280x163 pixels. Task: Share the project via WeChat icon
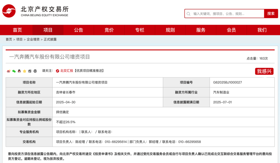pos(14,71)
